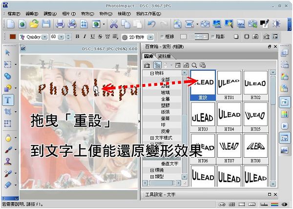The height and width of the screenshot is (209, 293).
Task: Select the Stamp tool
Action: tap(8, 161)
